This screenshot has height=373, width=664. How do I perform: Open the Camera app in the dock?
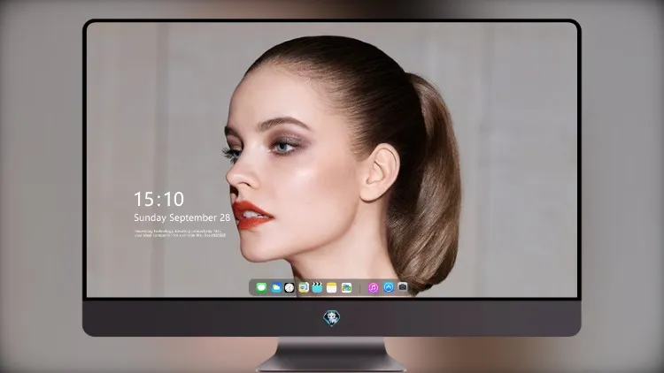tap(402, 287)
